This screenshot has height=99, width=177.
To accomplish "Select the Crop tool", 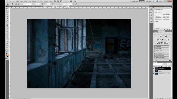I will 7,17.
